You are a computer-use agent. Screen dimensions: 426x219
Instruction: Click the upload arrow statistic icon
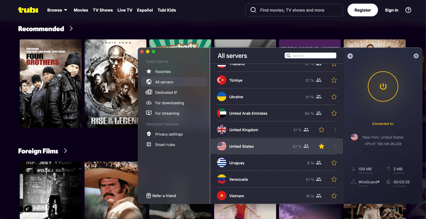pyautogui.click(x=388, y=169)
